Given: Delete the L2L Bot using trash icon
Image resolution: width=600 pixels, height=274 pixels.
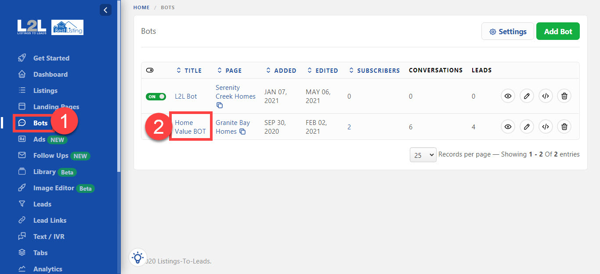Looking at the screenshot, I should pyautogui.click(x=564, y=96).
